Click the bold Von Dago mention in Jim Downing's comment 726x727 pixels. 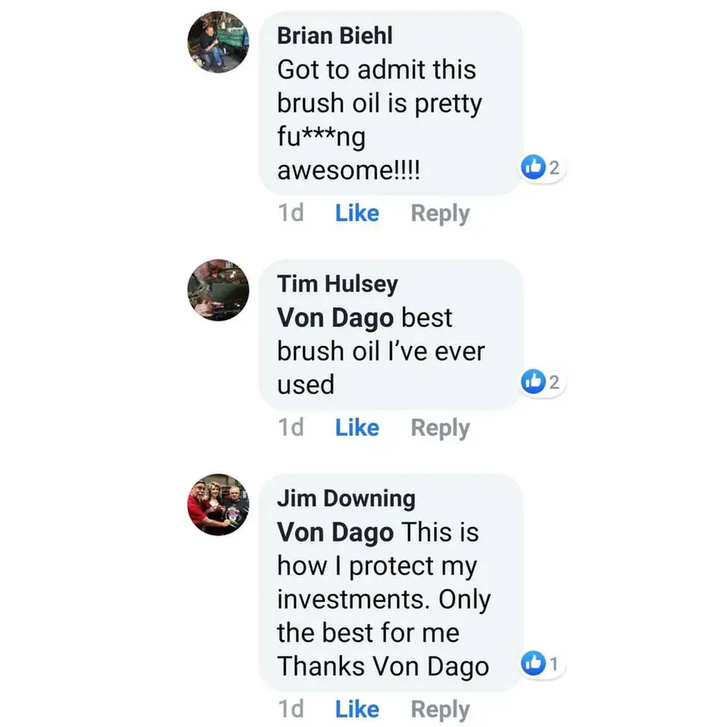tap(336, 532)
